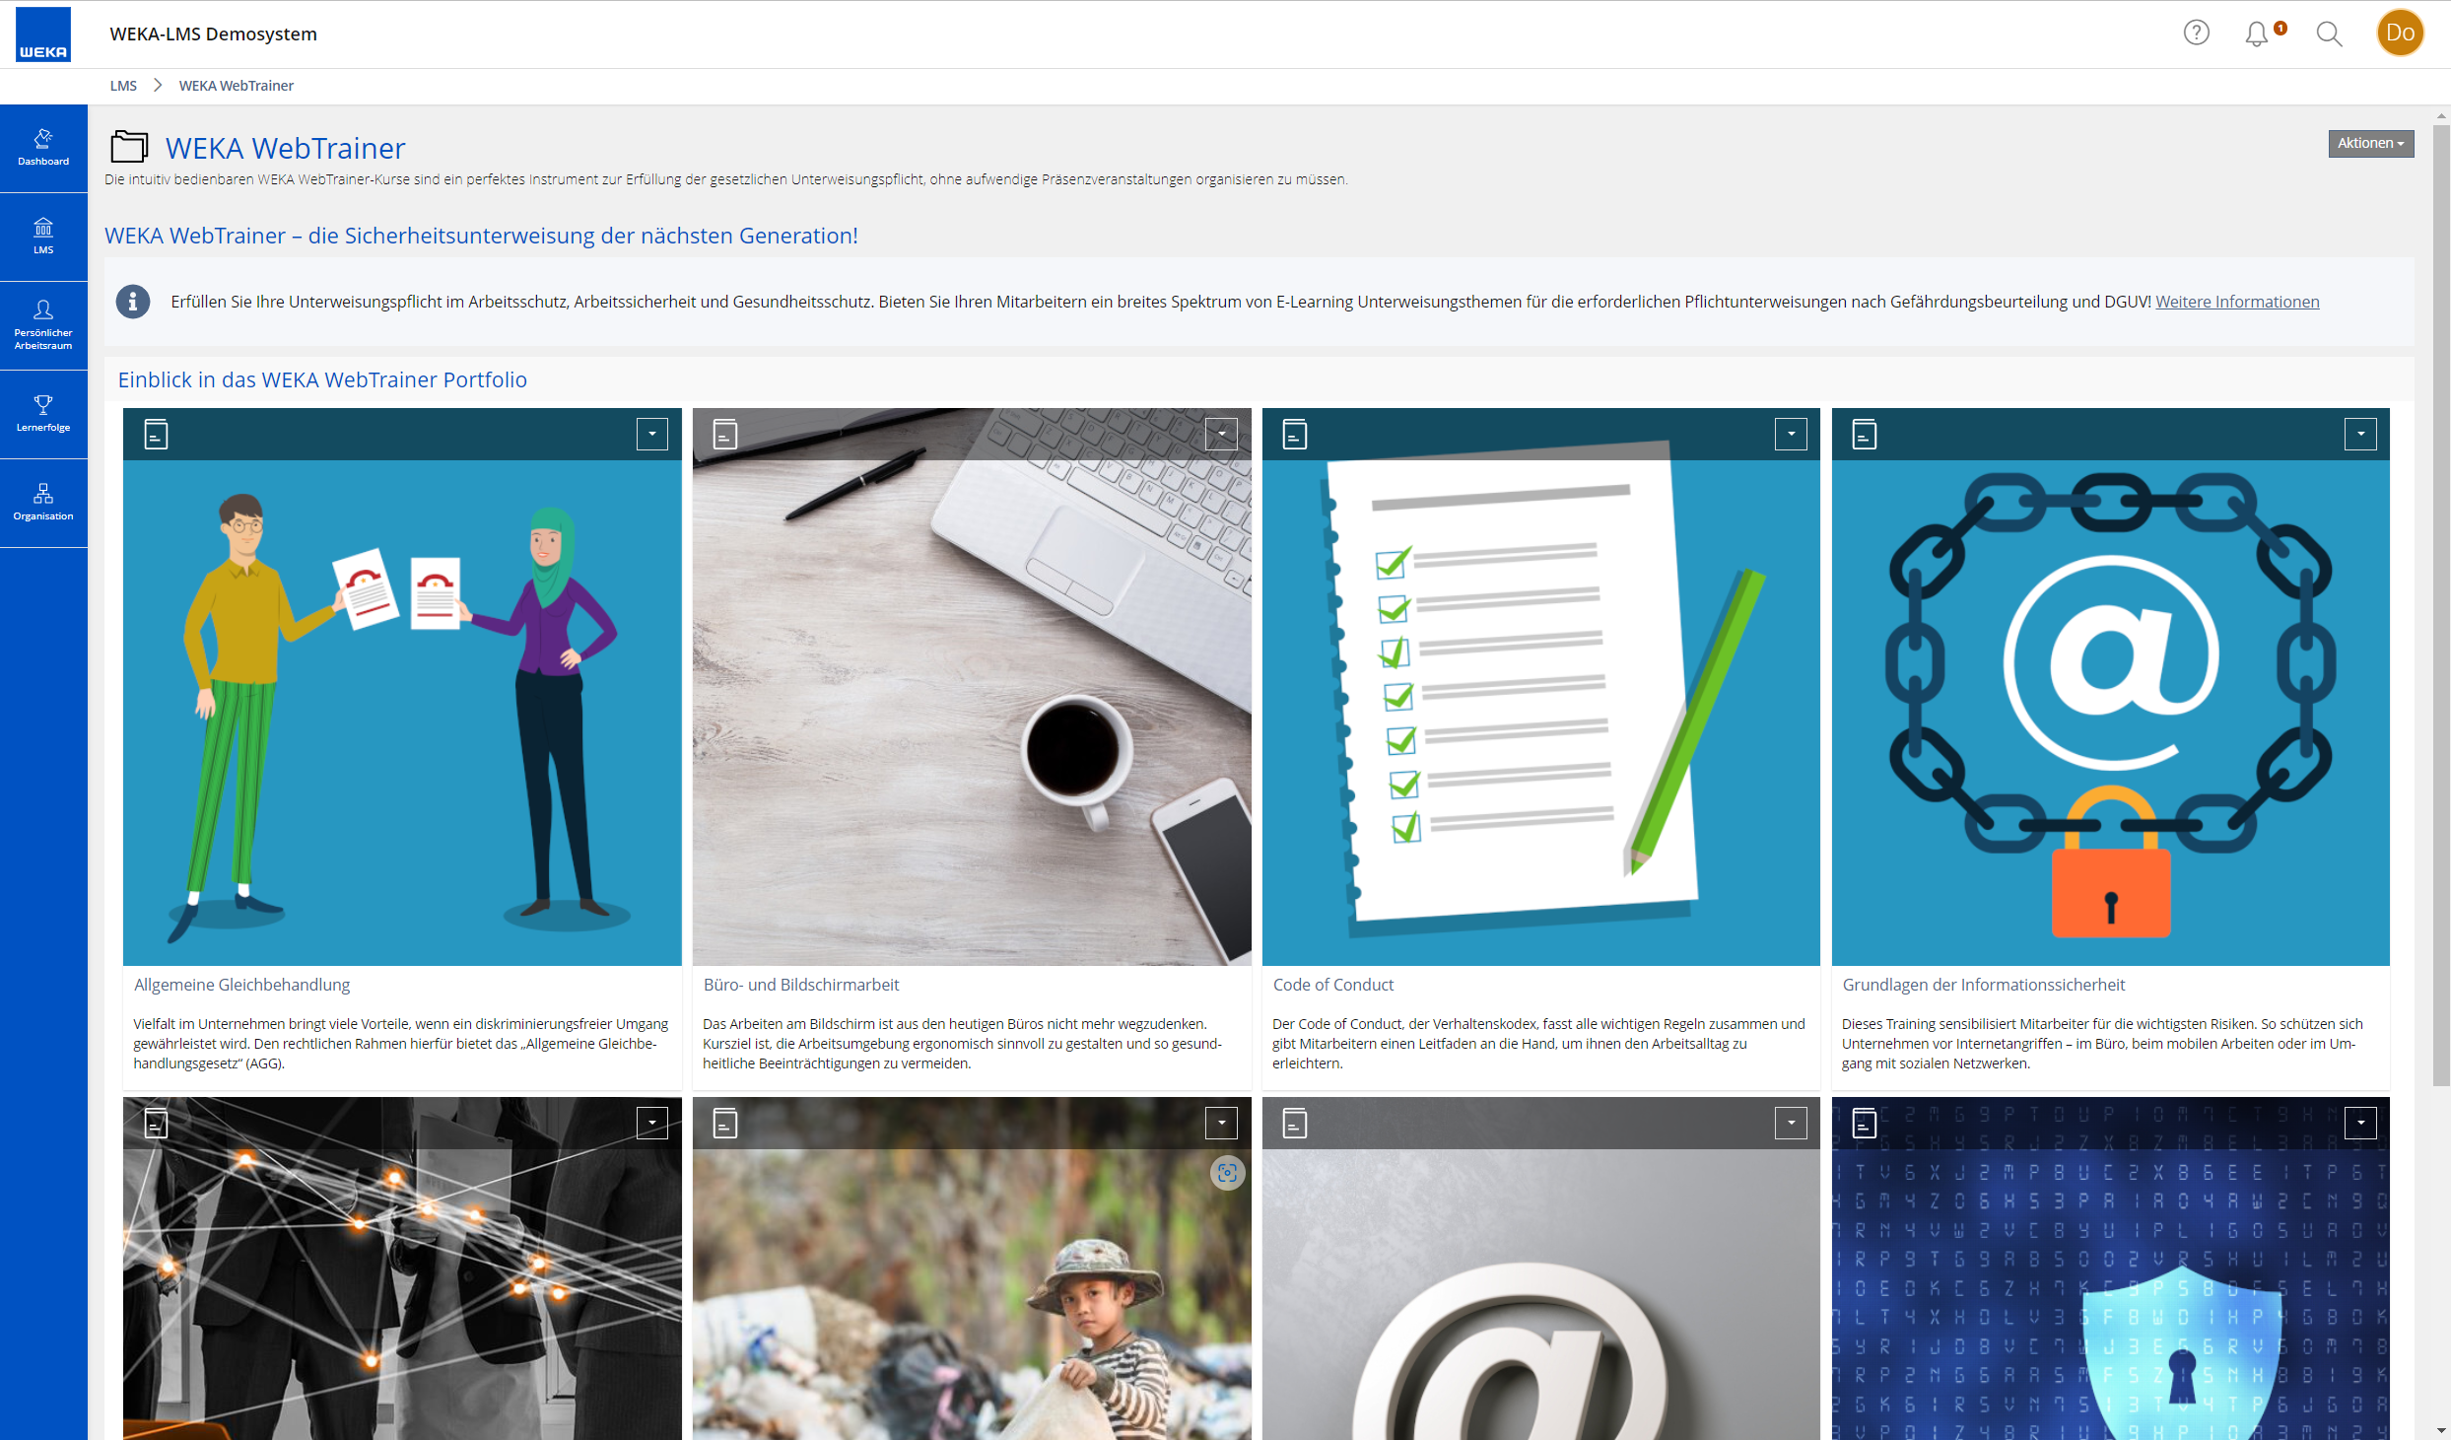2451x1440 pixels.
Task: Go to Organisation in sidebar
Action: coord(43,502)
